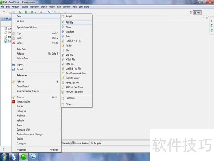This screenshot has width=214, height=161.
Task: Click the JavaScript File icon
Action: 62,82
